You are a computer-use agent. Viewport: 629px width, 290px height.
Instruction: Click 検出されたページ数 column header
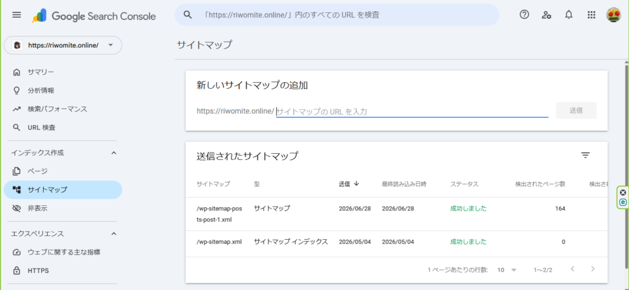[541, 184]
